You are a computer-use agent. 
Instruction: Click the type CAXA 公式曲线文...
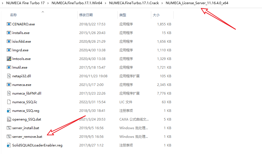tap(134, 119)
